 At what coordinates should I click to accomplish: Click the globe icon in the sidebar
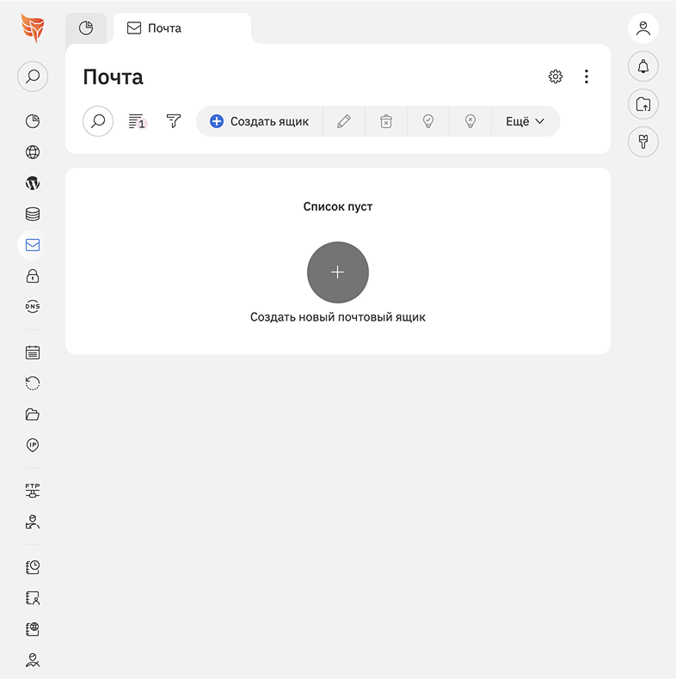33,152
